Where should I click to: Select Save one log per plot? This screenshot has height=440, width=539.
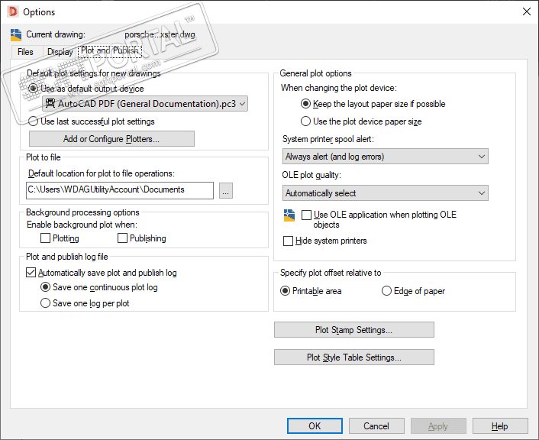(45, 303)
